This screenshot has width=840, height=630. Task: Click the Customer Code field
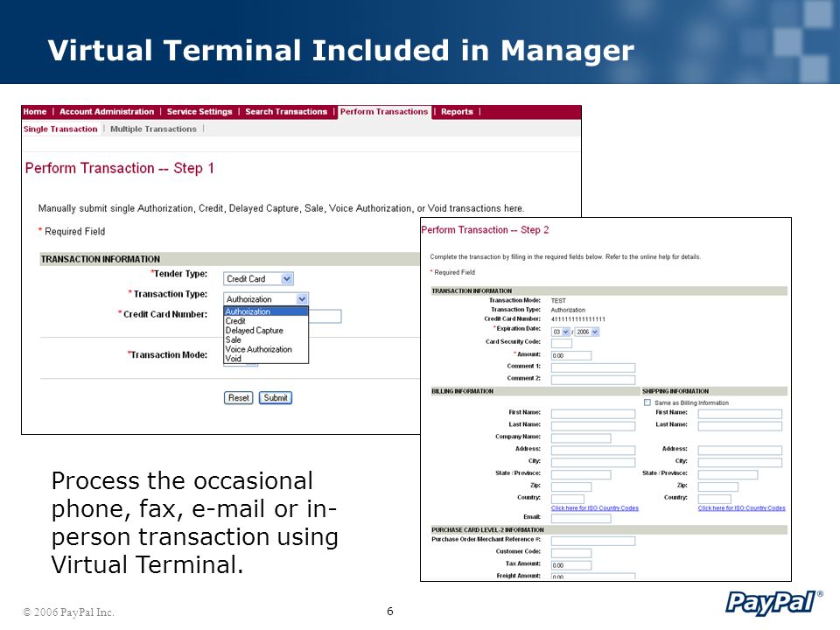571,553
